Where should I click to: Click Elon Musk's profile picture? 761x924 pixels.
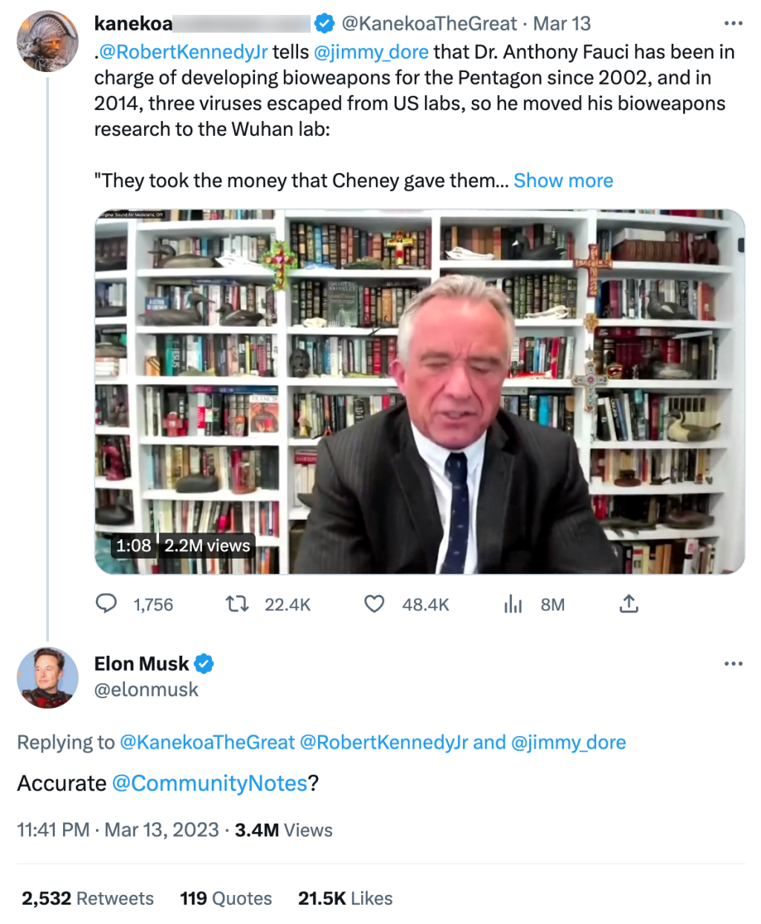[48, 678]
